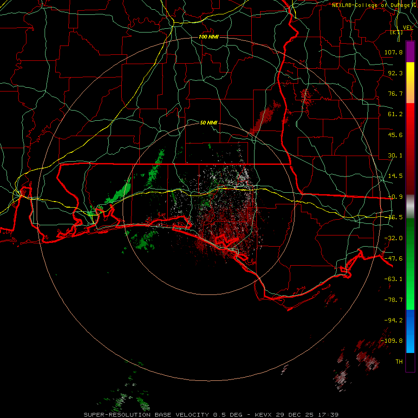Select the 45.6 legend value

click(395, 135)
